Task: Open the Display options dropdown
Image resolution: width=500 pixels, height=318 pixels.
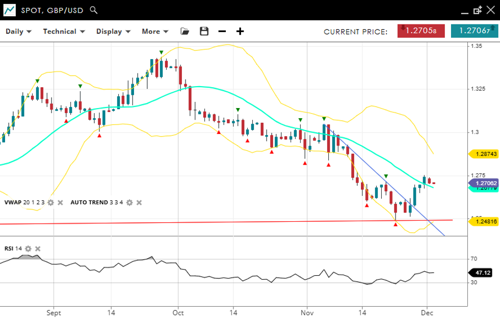Action: (x=113, y=31)
